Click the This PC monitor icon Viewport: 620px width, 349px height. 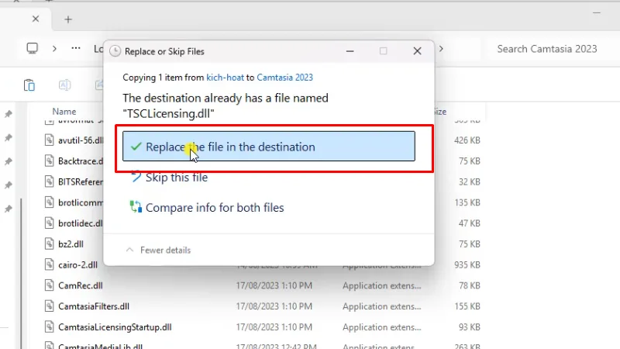point(32,48)
